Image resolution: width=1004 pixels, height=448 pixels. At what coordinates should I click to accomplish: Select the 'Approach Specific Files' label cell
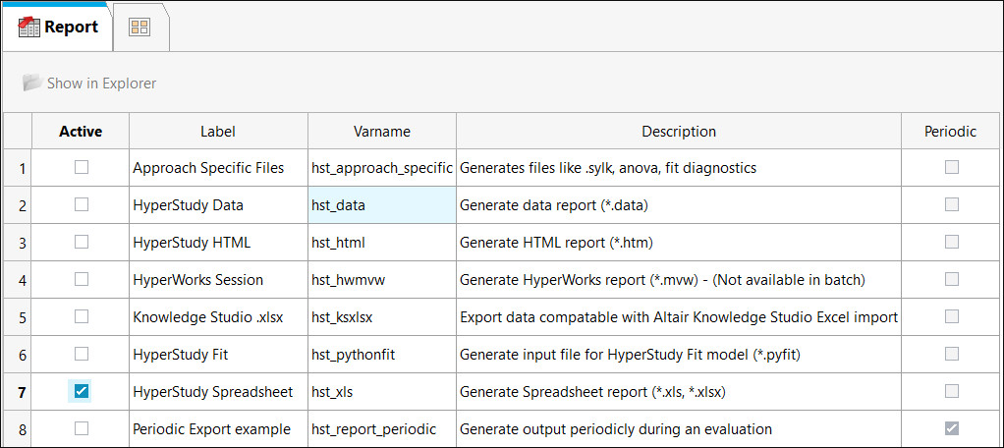coord(218,168)
